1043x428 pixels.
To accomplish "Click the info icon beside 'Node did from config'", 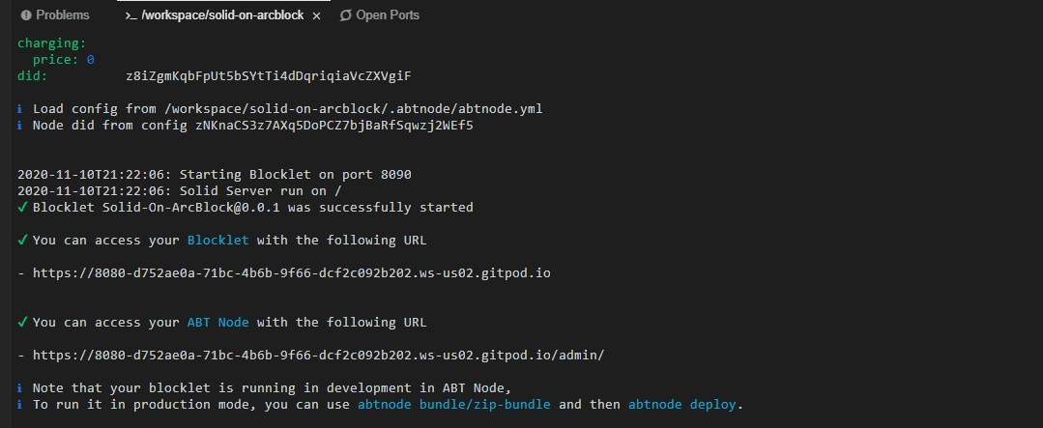I will tap(21, 126).
